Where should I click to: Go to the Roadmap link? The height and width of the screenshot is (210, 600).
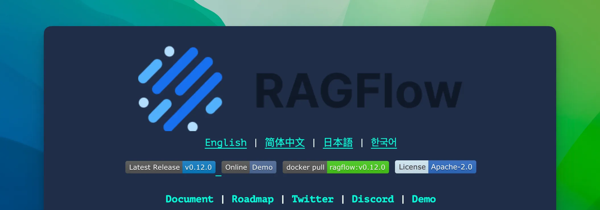[253, 199]
